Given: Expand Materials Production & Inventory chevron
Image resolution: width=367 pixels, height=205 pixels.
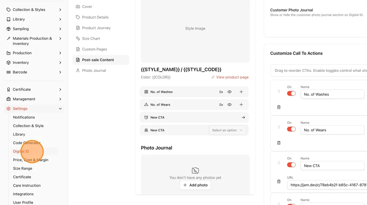Looking at the screenshot, I should pos(60,38).
